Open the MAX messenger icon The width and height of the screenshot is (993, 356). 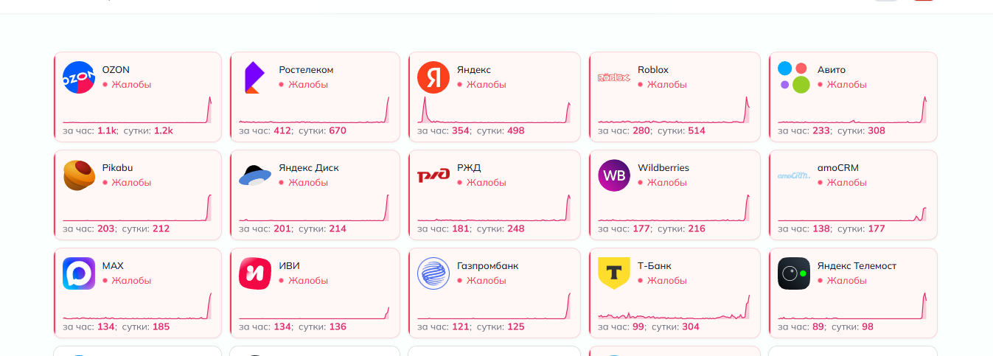click(79, 273)
